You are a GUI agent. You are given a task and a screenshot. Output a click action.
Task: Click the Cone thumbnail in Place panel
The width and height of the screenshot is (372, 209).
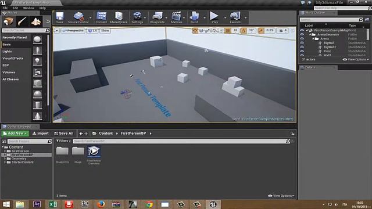(37, 116)
